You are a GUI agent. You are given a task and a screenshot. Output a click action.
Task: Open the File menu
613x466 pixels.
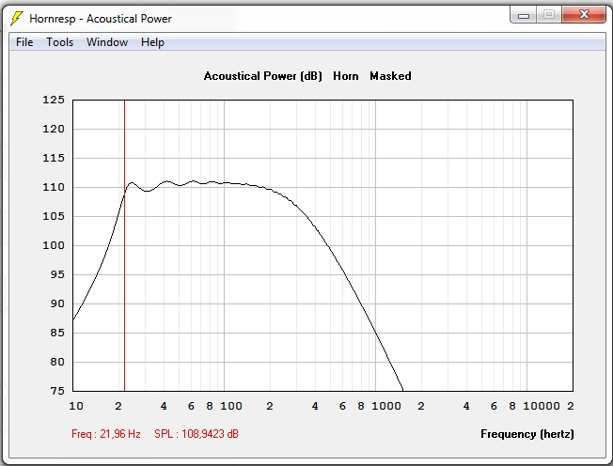pos(24,42)
